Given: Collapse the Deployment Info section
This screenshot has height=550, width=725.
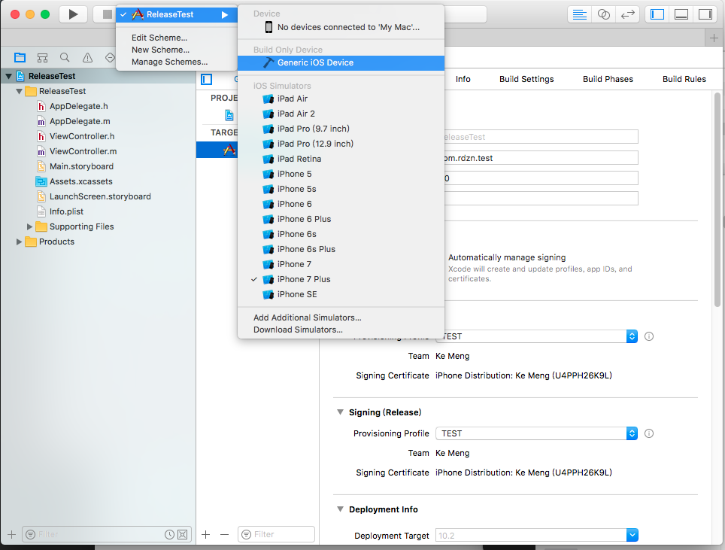Looking at the screenshot, I should [340, 509].
